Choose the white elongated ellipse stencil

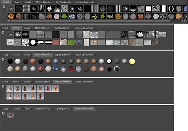(41, 42)
